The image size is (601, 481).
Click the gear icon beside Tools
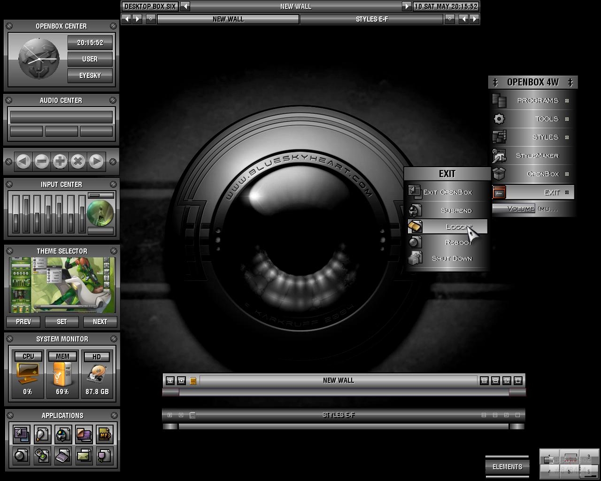(499, 119)
